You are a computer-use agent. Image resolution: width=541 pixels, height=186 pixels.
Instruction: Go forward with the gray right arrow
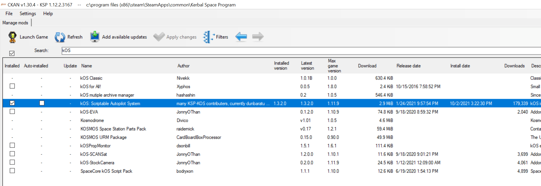coord(258,37)
